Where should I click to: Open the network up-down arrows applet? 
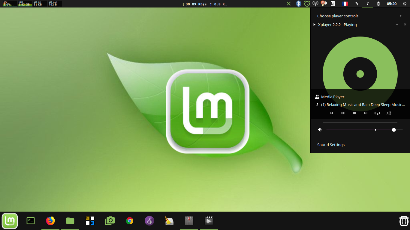pyautogui.click(x=357, y=4)
